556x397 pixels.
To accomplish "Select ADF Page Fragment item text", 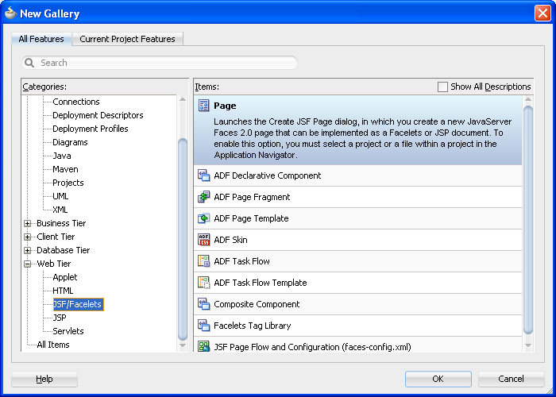I will pos(252,197).
